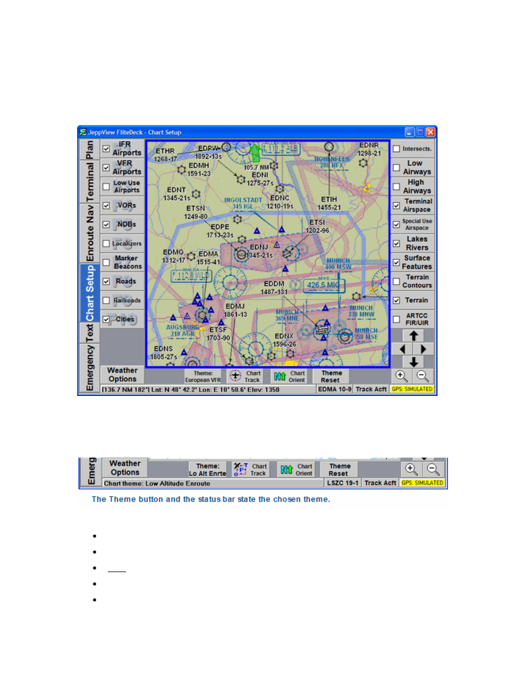Viewport: 525px width, 680px height.
Task: Click EDMA 10-9 chart status button
Action: click(335, 389)
